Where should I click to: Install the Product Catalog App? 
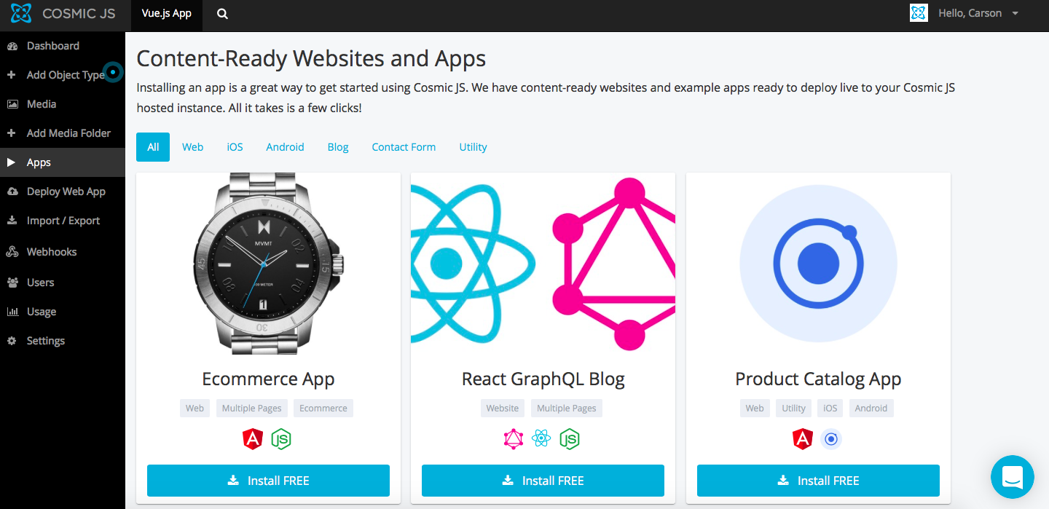[818, 481]
